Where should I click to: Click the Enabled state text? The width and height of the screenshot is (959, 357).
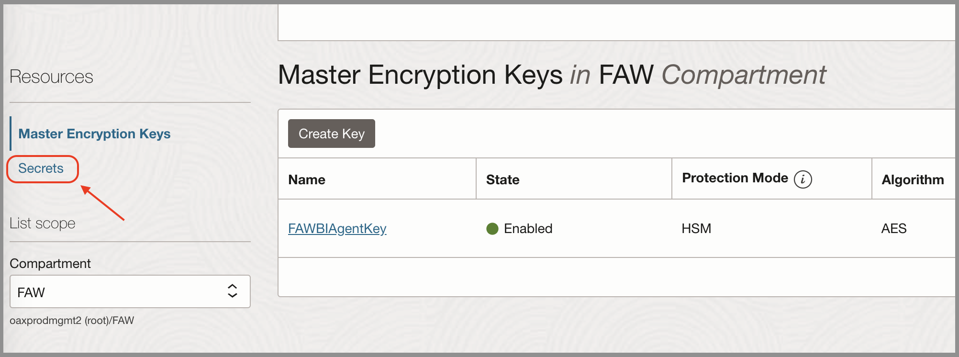(x=528, y=229)
